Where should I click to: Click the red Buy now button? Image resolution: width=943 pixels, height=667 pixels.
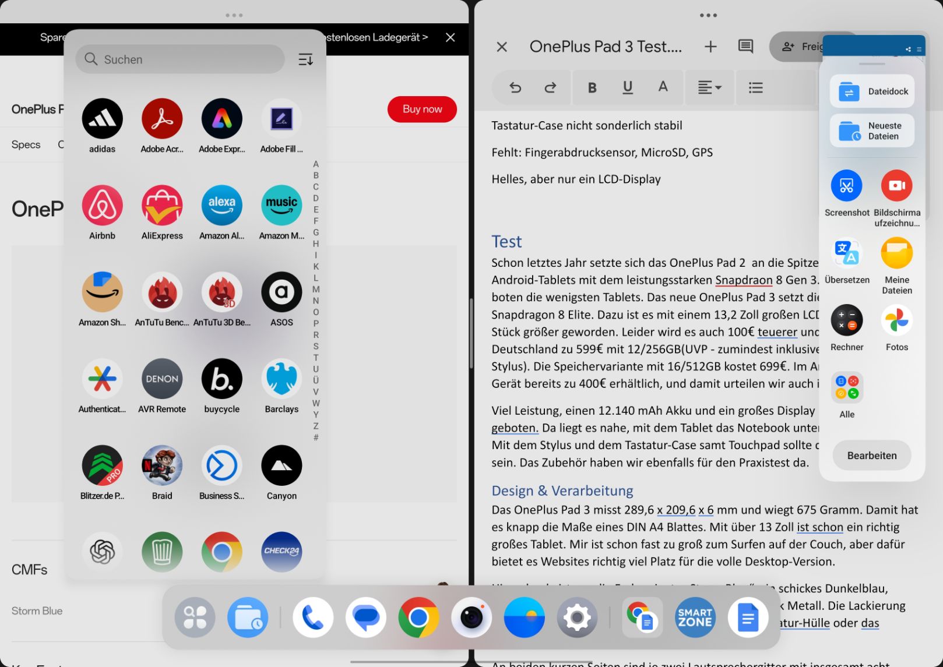(422, 109)
